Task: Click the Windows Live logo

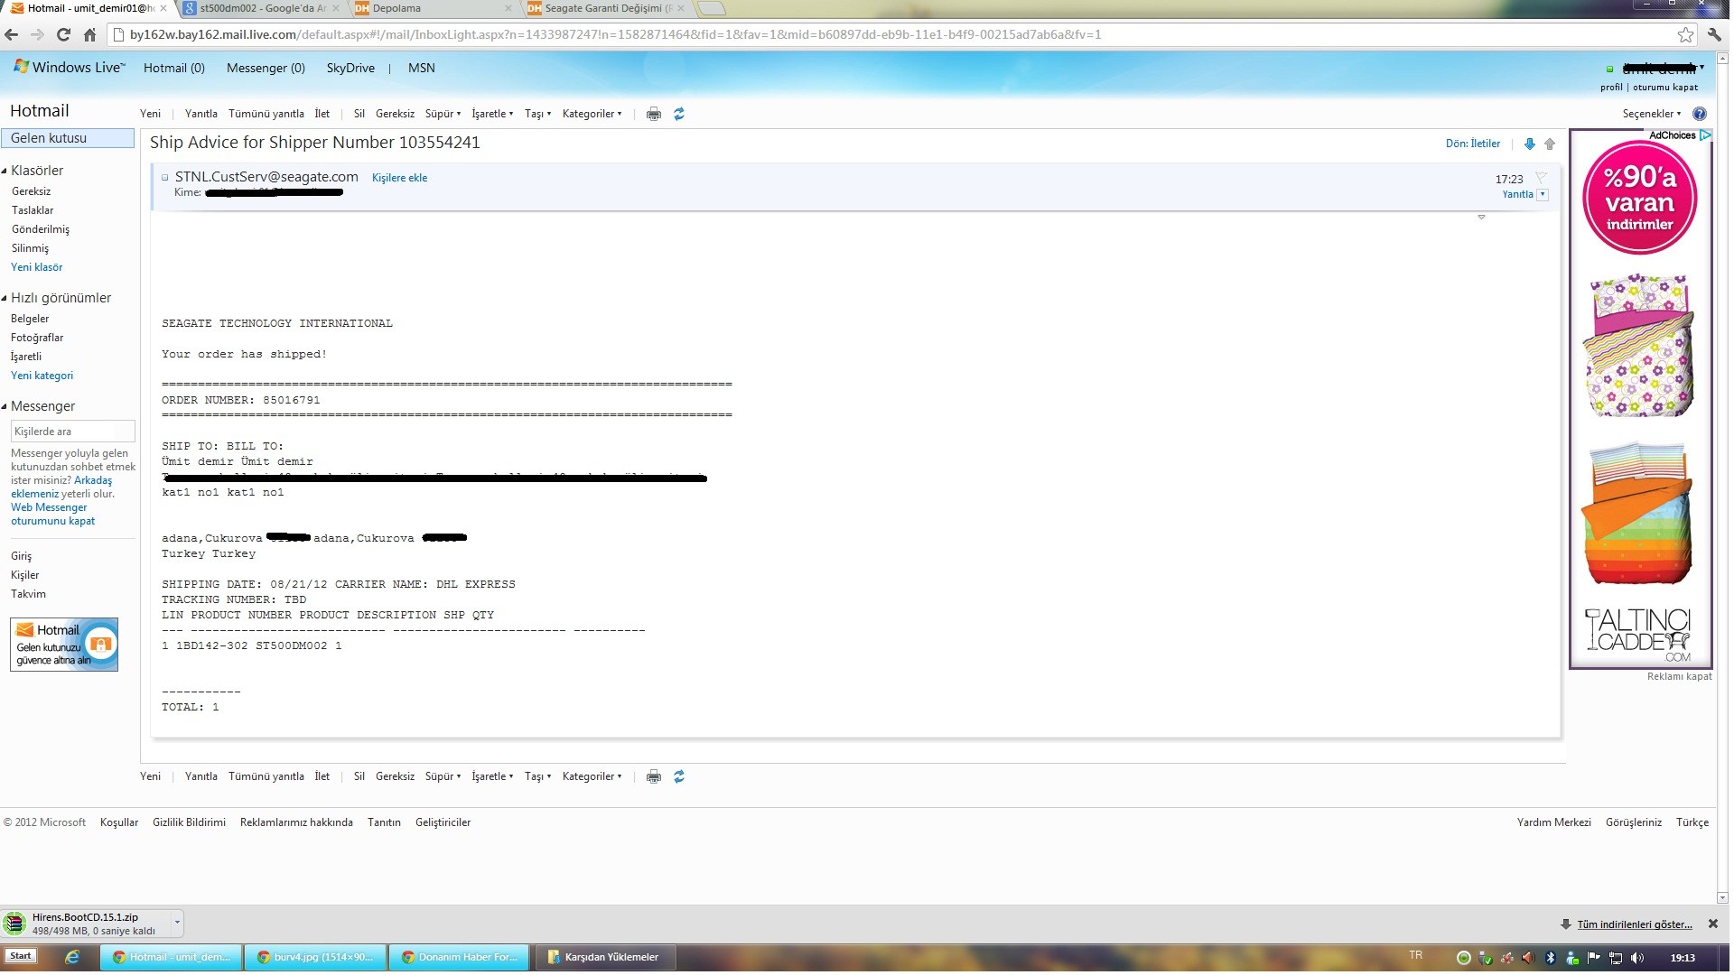Action: tap(70, 68)
